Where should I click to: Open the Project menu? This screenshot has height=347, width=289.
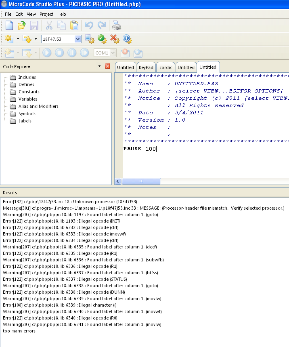point(46,14)
